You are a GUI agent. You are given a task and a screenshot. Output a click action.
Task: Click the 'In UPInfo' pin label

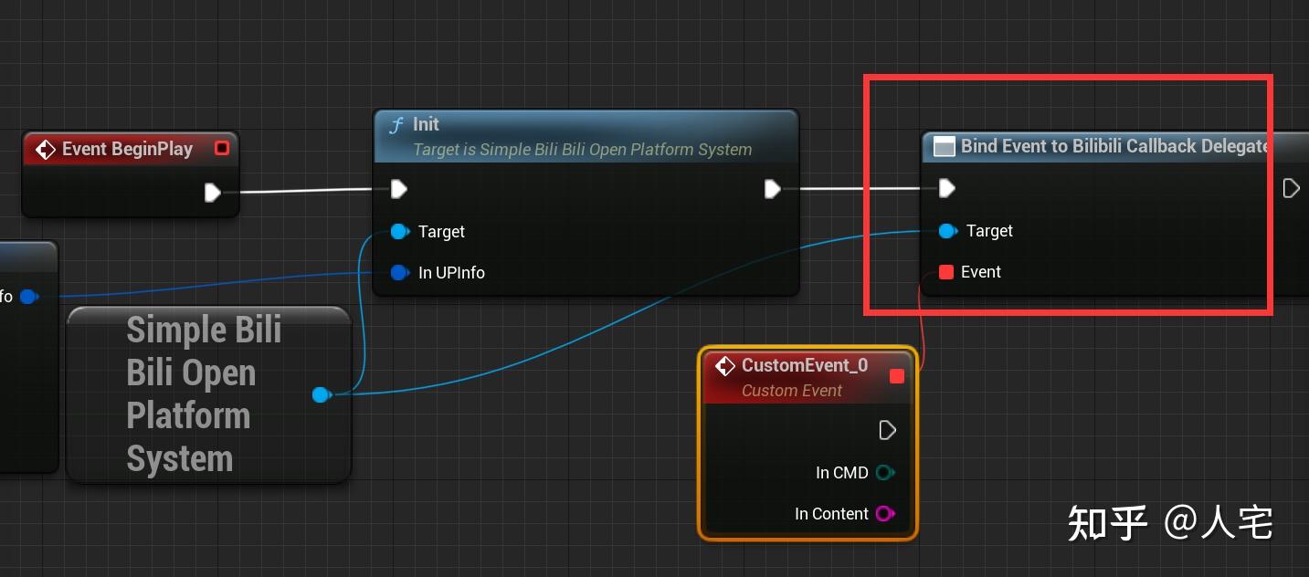pyautogui.click(x=451, y=273)
